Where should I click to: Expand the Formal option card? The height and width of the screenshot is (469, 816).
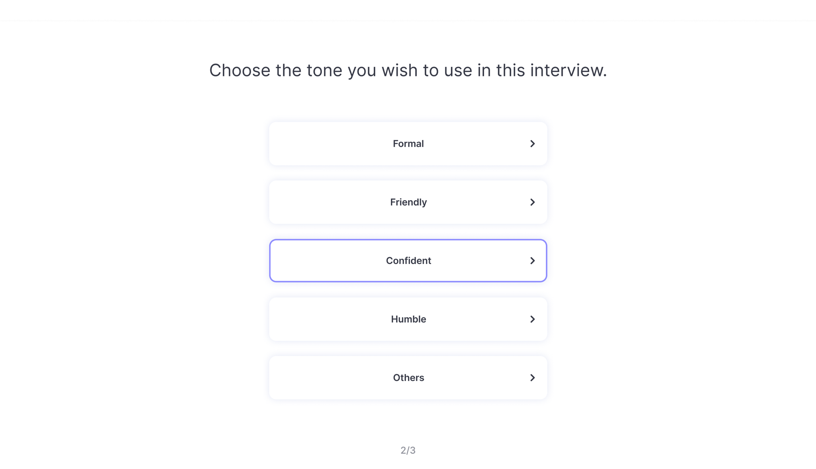tap(408, 144)
